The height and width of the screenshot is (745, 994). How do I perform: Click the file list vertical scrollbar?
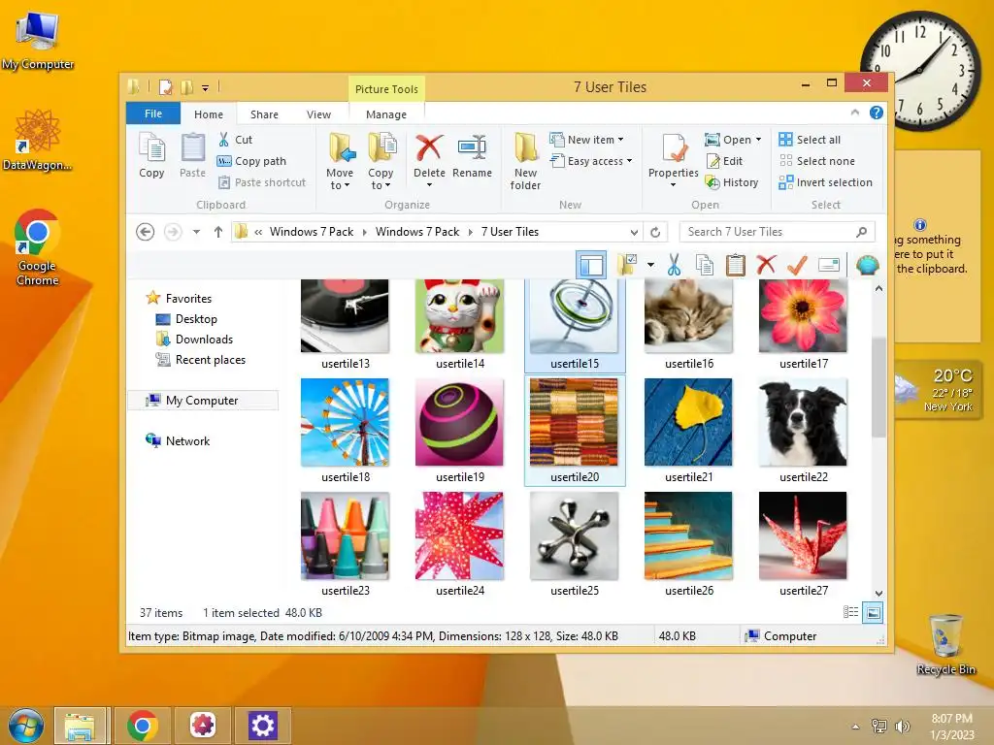(x=878, y=386)
